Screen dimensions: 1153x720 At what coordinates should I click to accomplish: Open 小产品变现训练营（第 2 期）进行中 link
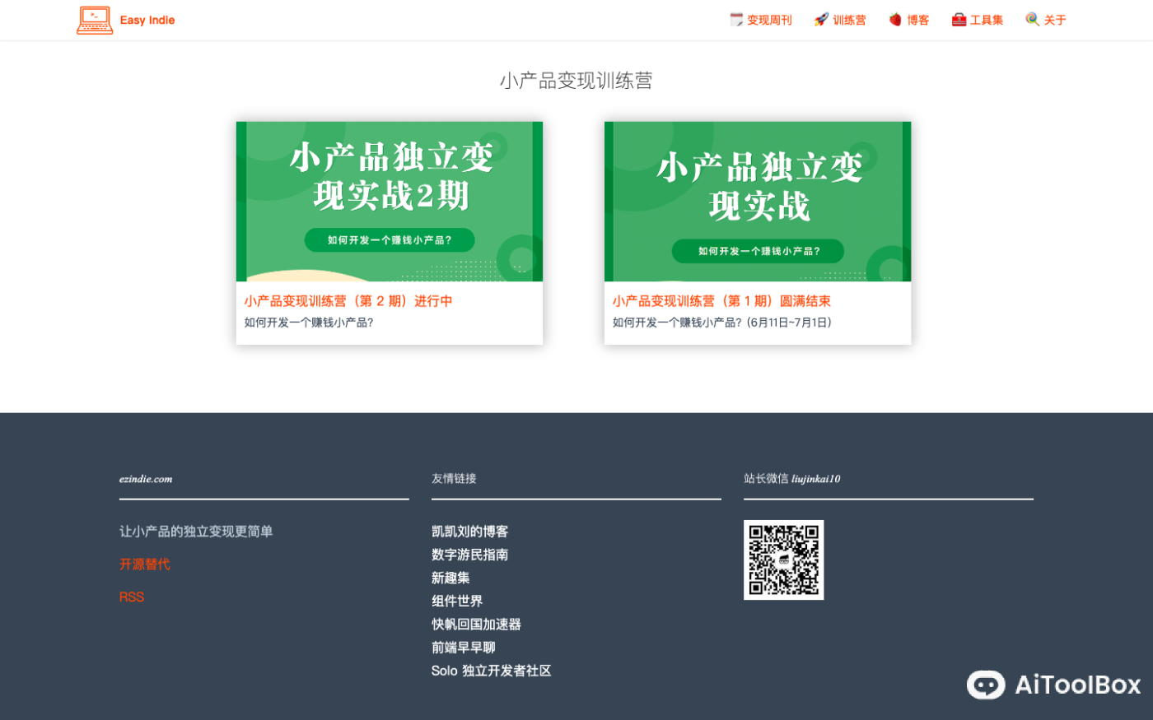click(x=348, y=300)
